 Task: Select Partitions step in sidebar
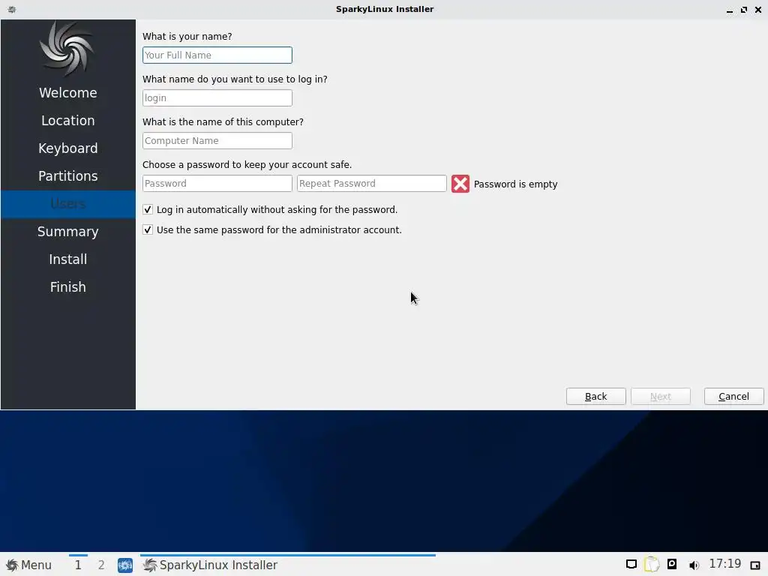[x=68, y=175]
